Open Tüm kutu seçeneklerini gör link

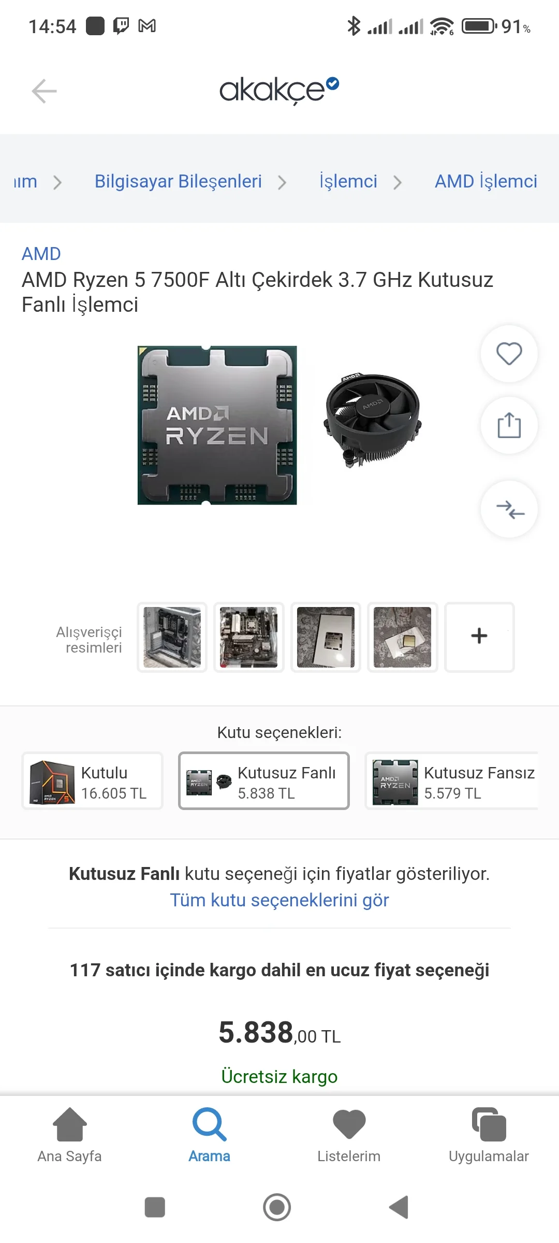pos(279,900)
